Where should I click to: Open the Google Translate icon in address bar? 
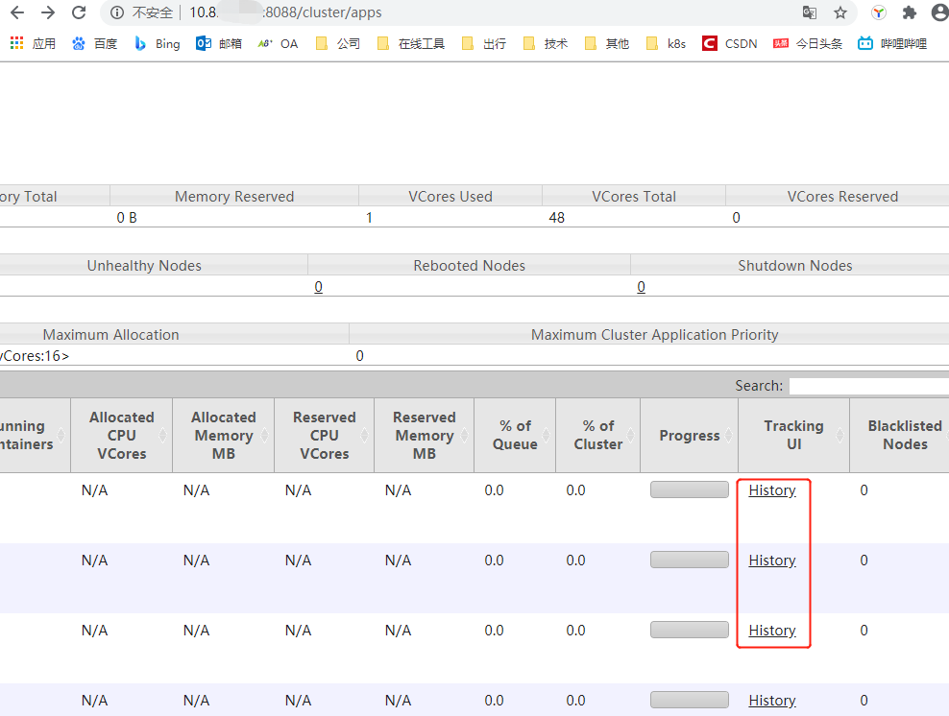[x=808, y=13]
